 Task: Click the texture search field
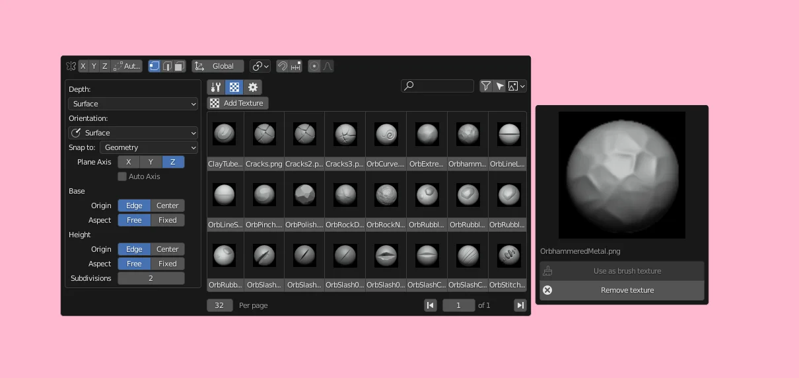click(438, 86)
